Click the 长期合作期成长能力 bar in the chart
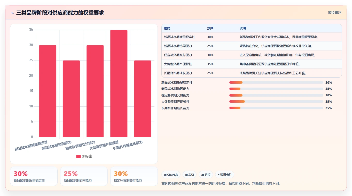This screenshot has width=352, height=196. point(143,99)
